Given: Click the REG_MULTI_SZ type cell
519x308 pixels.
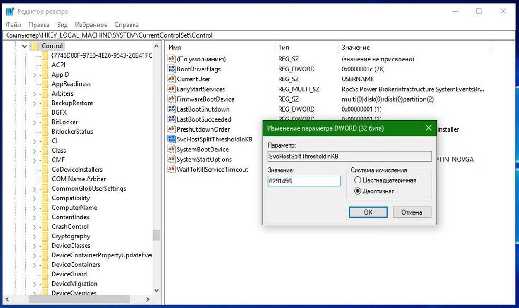Looking at the screenshot, I should tap(299, 89).
